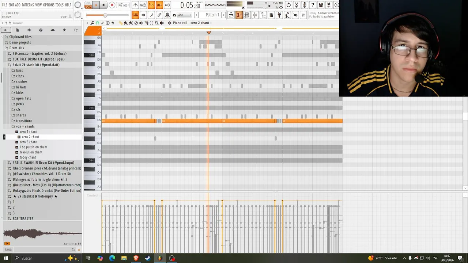
Task: Click the link chain icon in toolbar
Action: point(159,15)
